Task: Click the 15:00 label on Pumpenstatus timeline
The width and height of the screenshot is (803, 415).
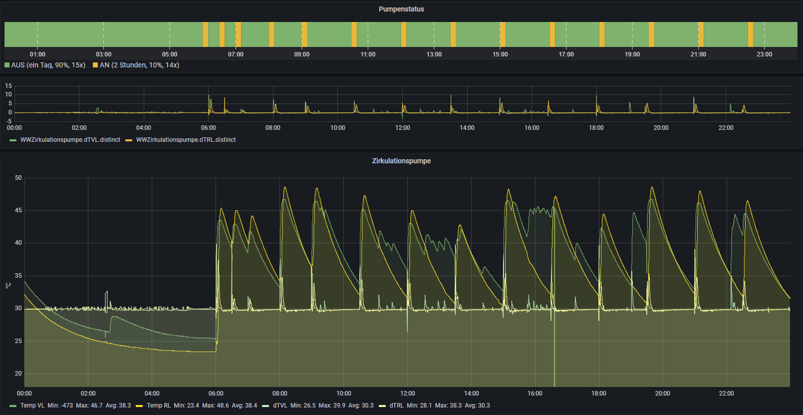Action: (x=500, y=54)
